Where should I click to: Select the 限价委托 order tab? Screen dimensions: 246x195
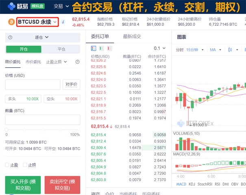13,62
